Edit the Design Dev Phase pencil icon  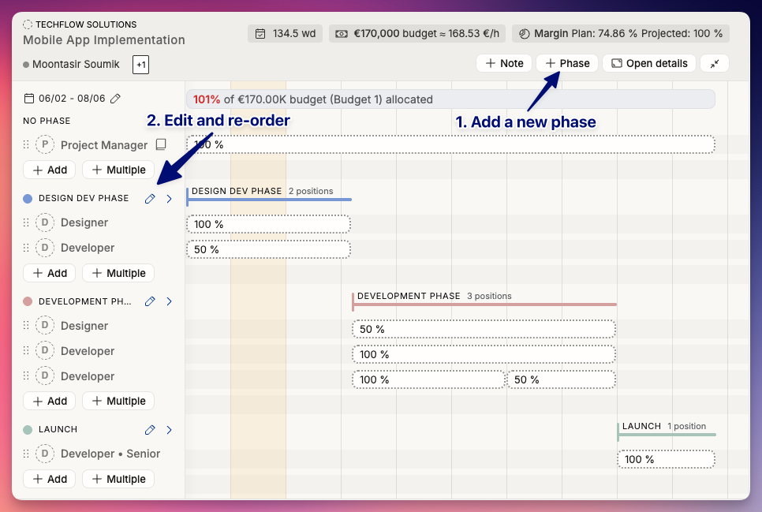point(150,198)
